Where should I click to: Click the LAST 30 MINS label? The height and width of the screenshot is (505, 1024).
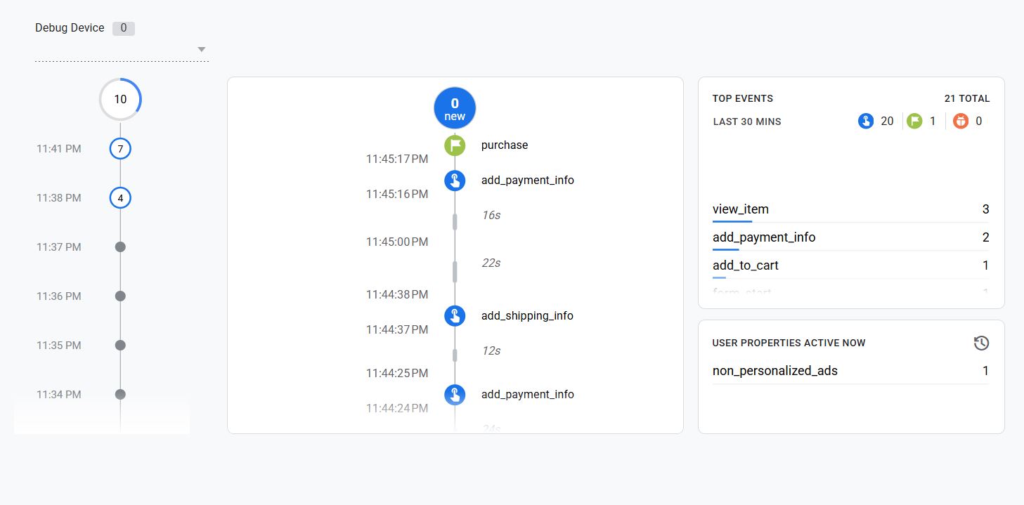click(x=747, y=122)
